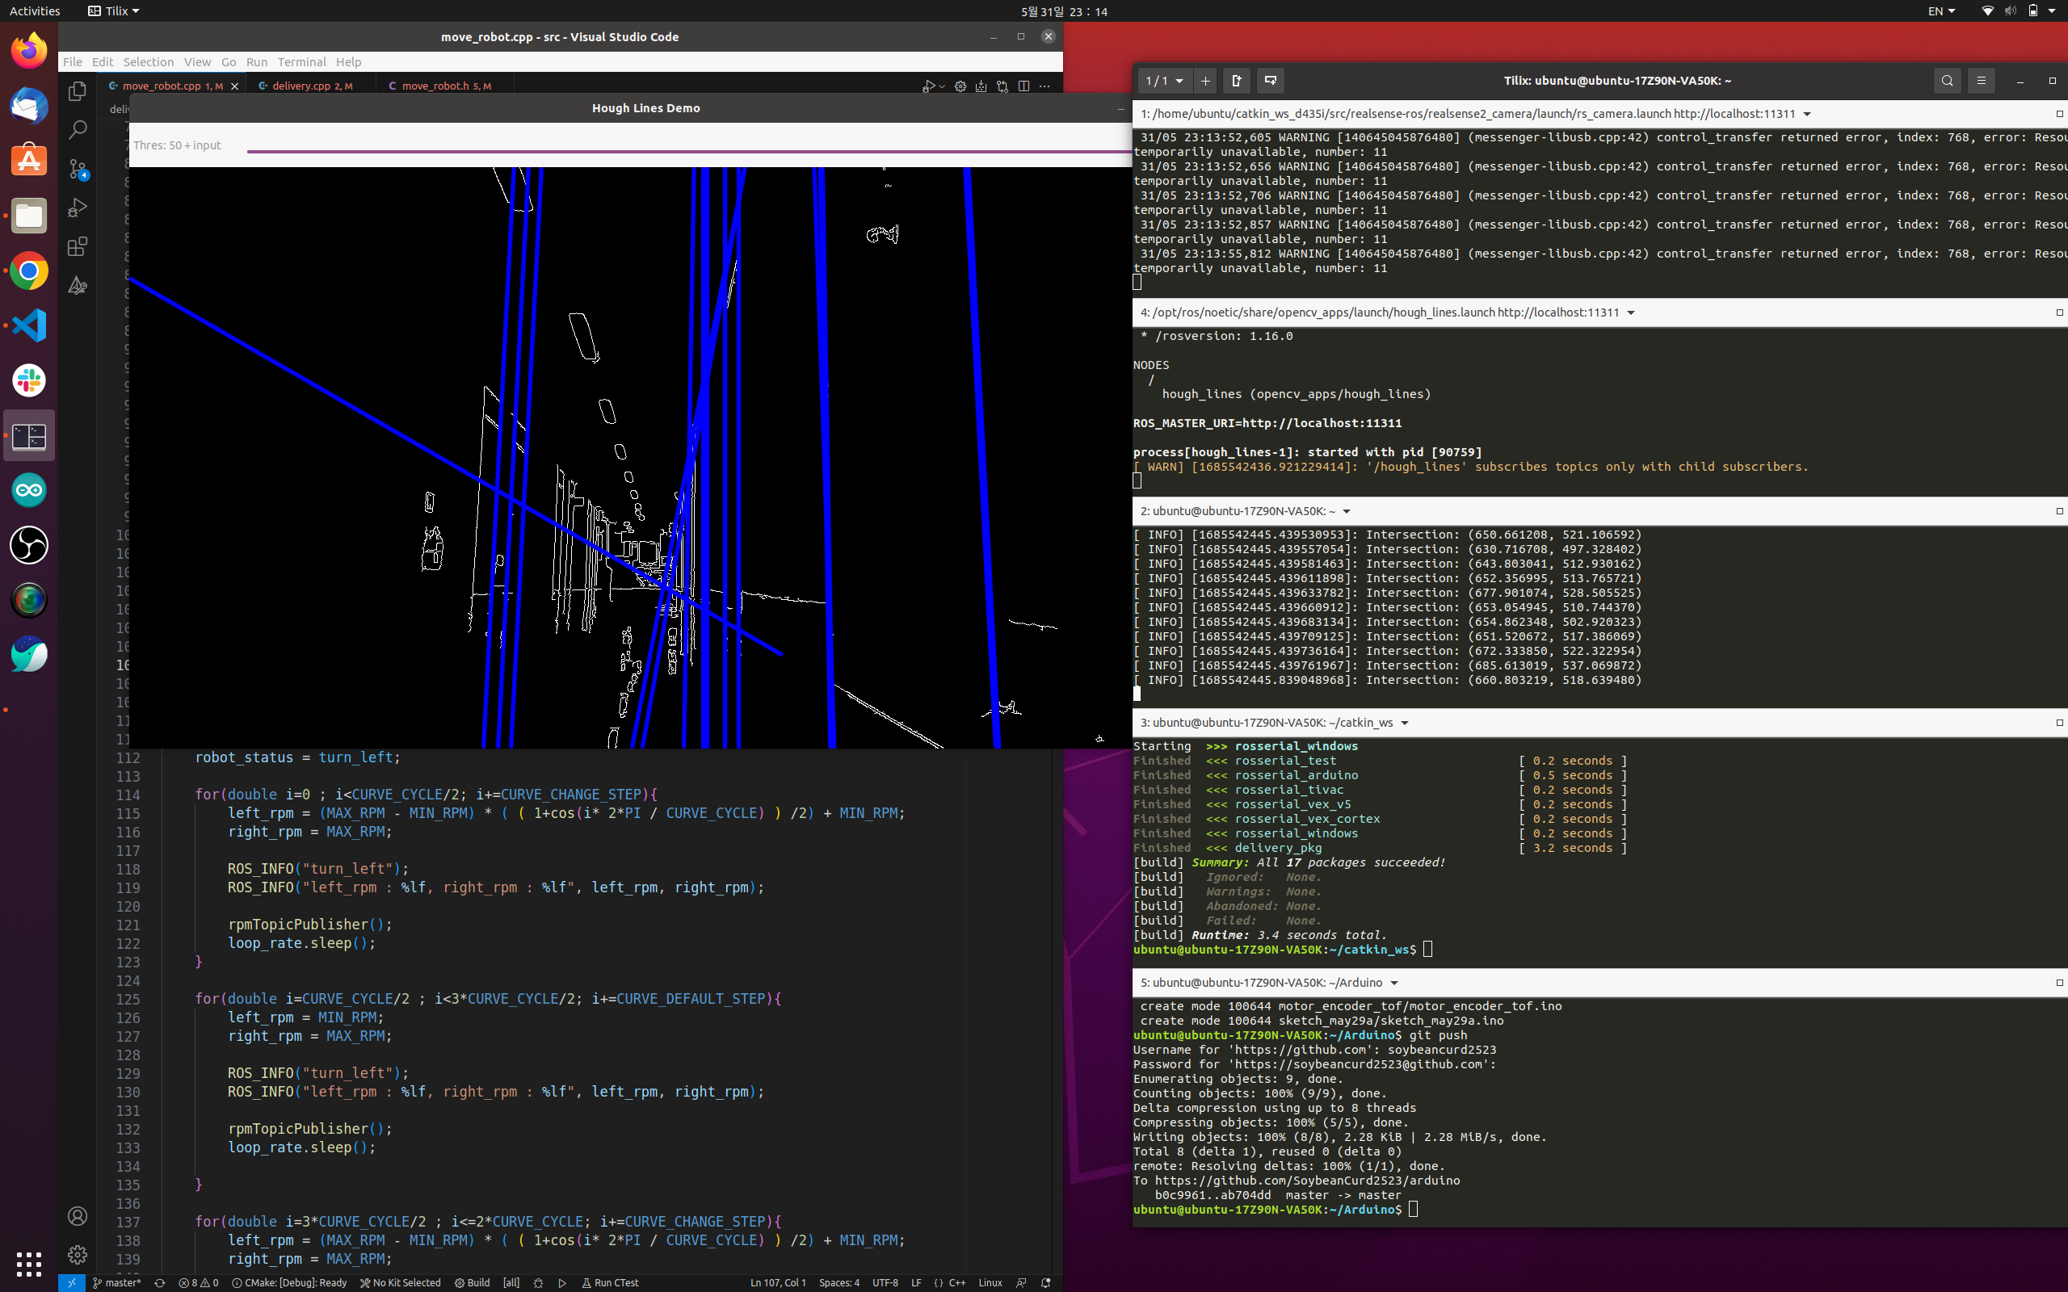Open the Source Control view in activity bar
Viewport: 2068px width, 1292px height.
78,168
